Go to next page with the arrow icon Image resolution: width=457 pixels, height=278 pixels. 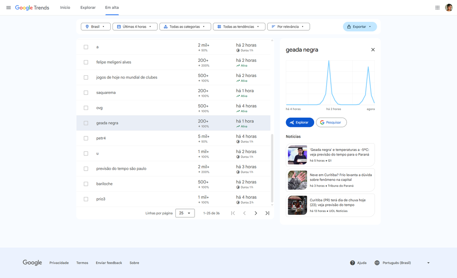click(x=256, y=213)
